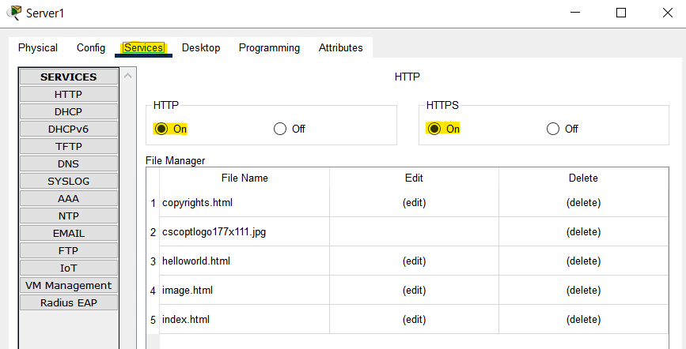Viewport: 686px width, 349px height.
Task: Select the TFTP service
Action: (69, 146)
